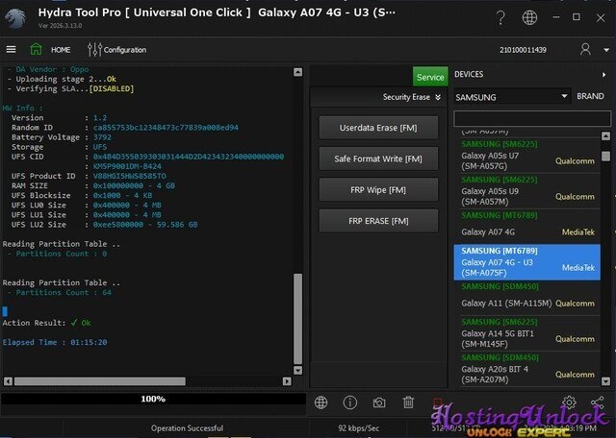Go to the HOME tab

click(x=52, y=49)
